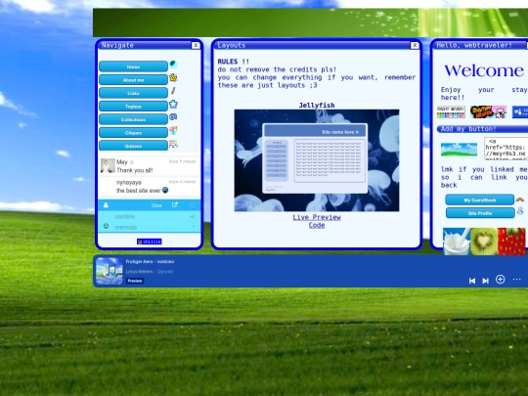Click the strawberry image
The height and width of the screenshot is (396, 528).
click(511, 242)
